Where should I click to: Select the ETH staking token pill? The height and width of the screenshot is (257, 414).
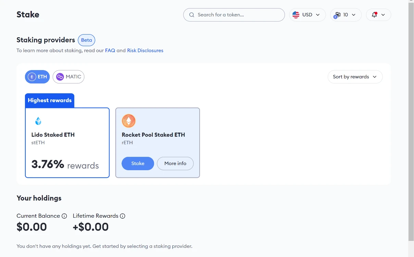pyautogui.click(x=37, y=77)
